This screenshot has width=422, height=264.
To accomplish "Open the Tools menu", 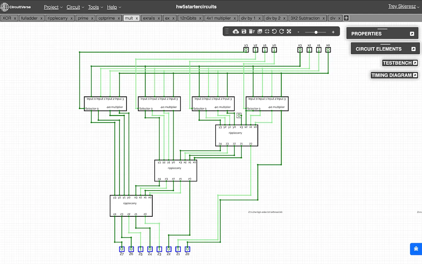I will click(x=93, y=7).
